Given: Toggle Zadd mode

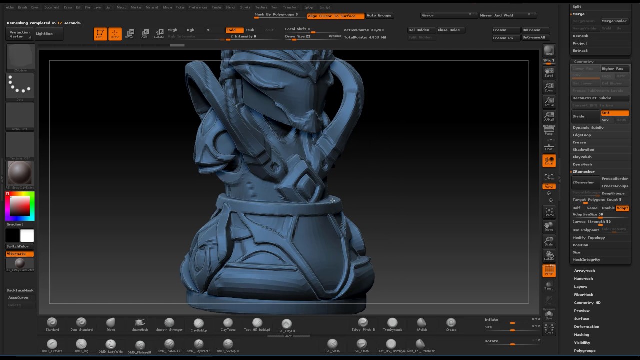Looking at the screenshot, I should (x=234, y=30).
